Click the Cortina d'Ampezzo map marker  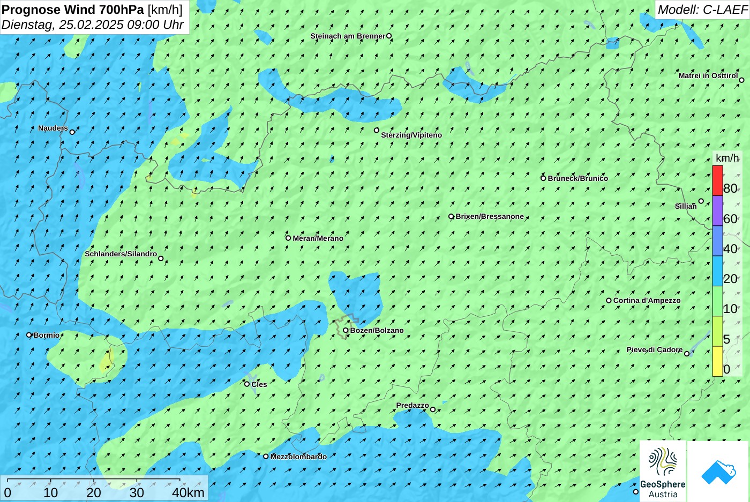pyautogui.click(x=609, y=301)
